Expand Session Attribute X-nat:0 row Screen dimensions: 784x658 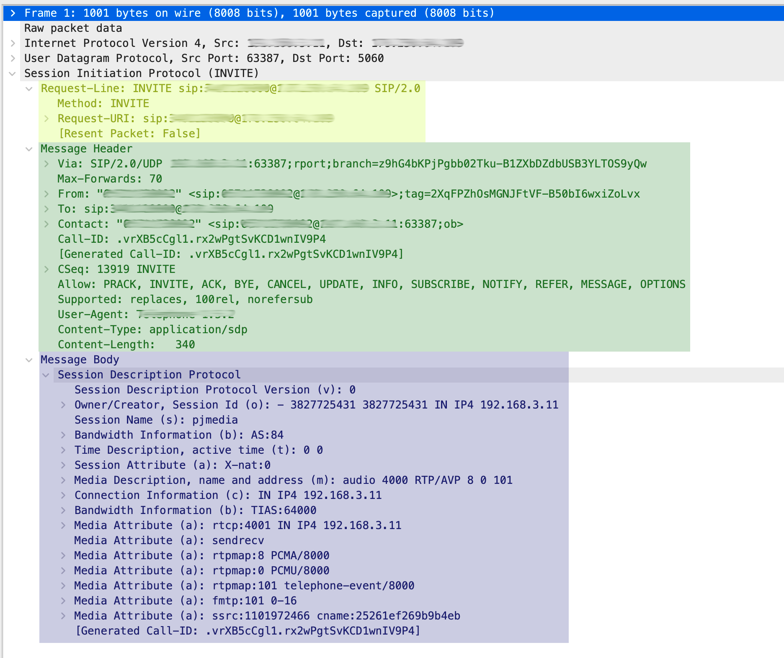point(63,465)
